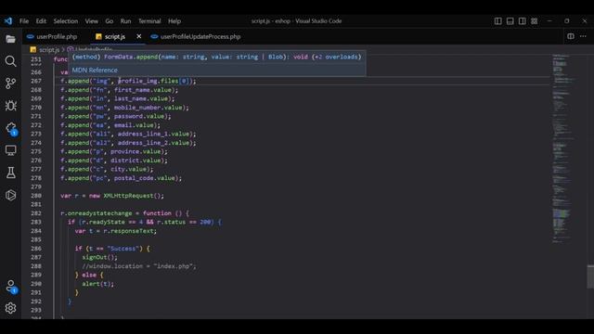Click the hexagon icon below the Testing flask
The height and width of the screenshot is (334, 594).
(x=10, y=195)
